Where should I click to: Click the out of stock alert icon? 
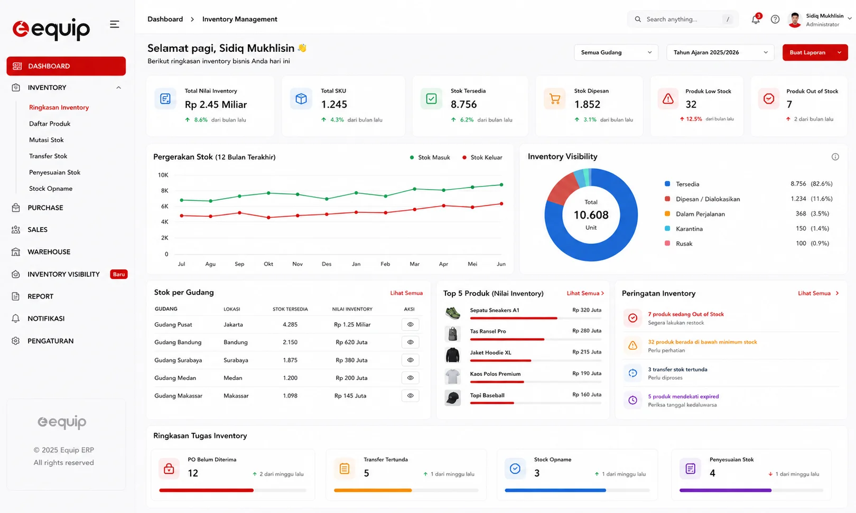632,318
